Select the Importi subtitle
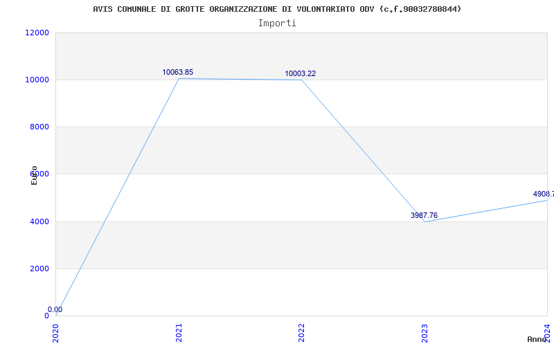 click(277, 24)
